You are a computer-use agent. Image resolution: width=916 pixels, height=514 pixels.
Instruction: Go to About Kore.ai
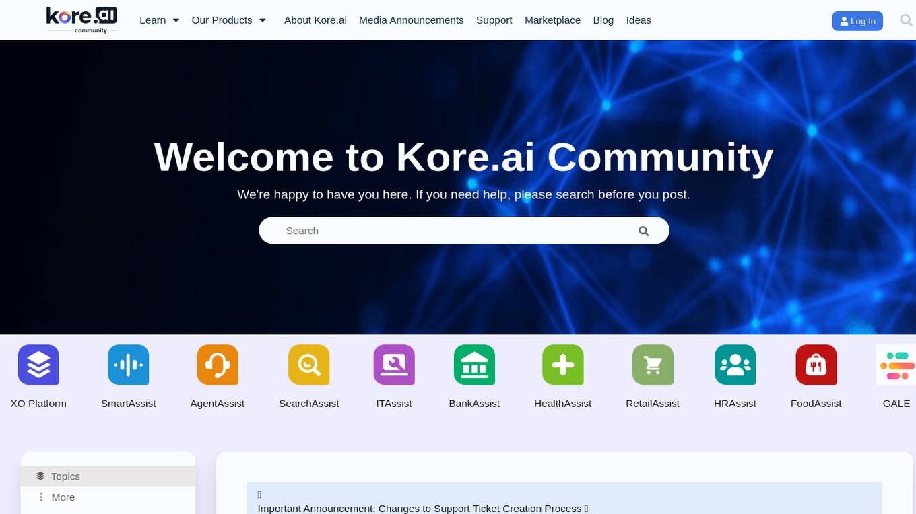315,20
